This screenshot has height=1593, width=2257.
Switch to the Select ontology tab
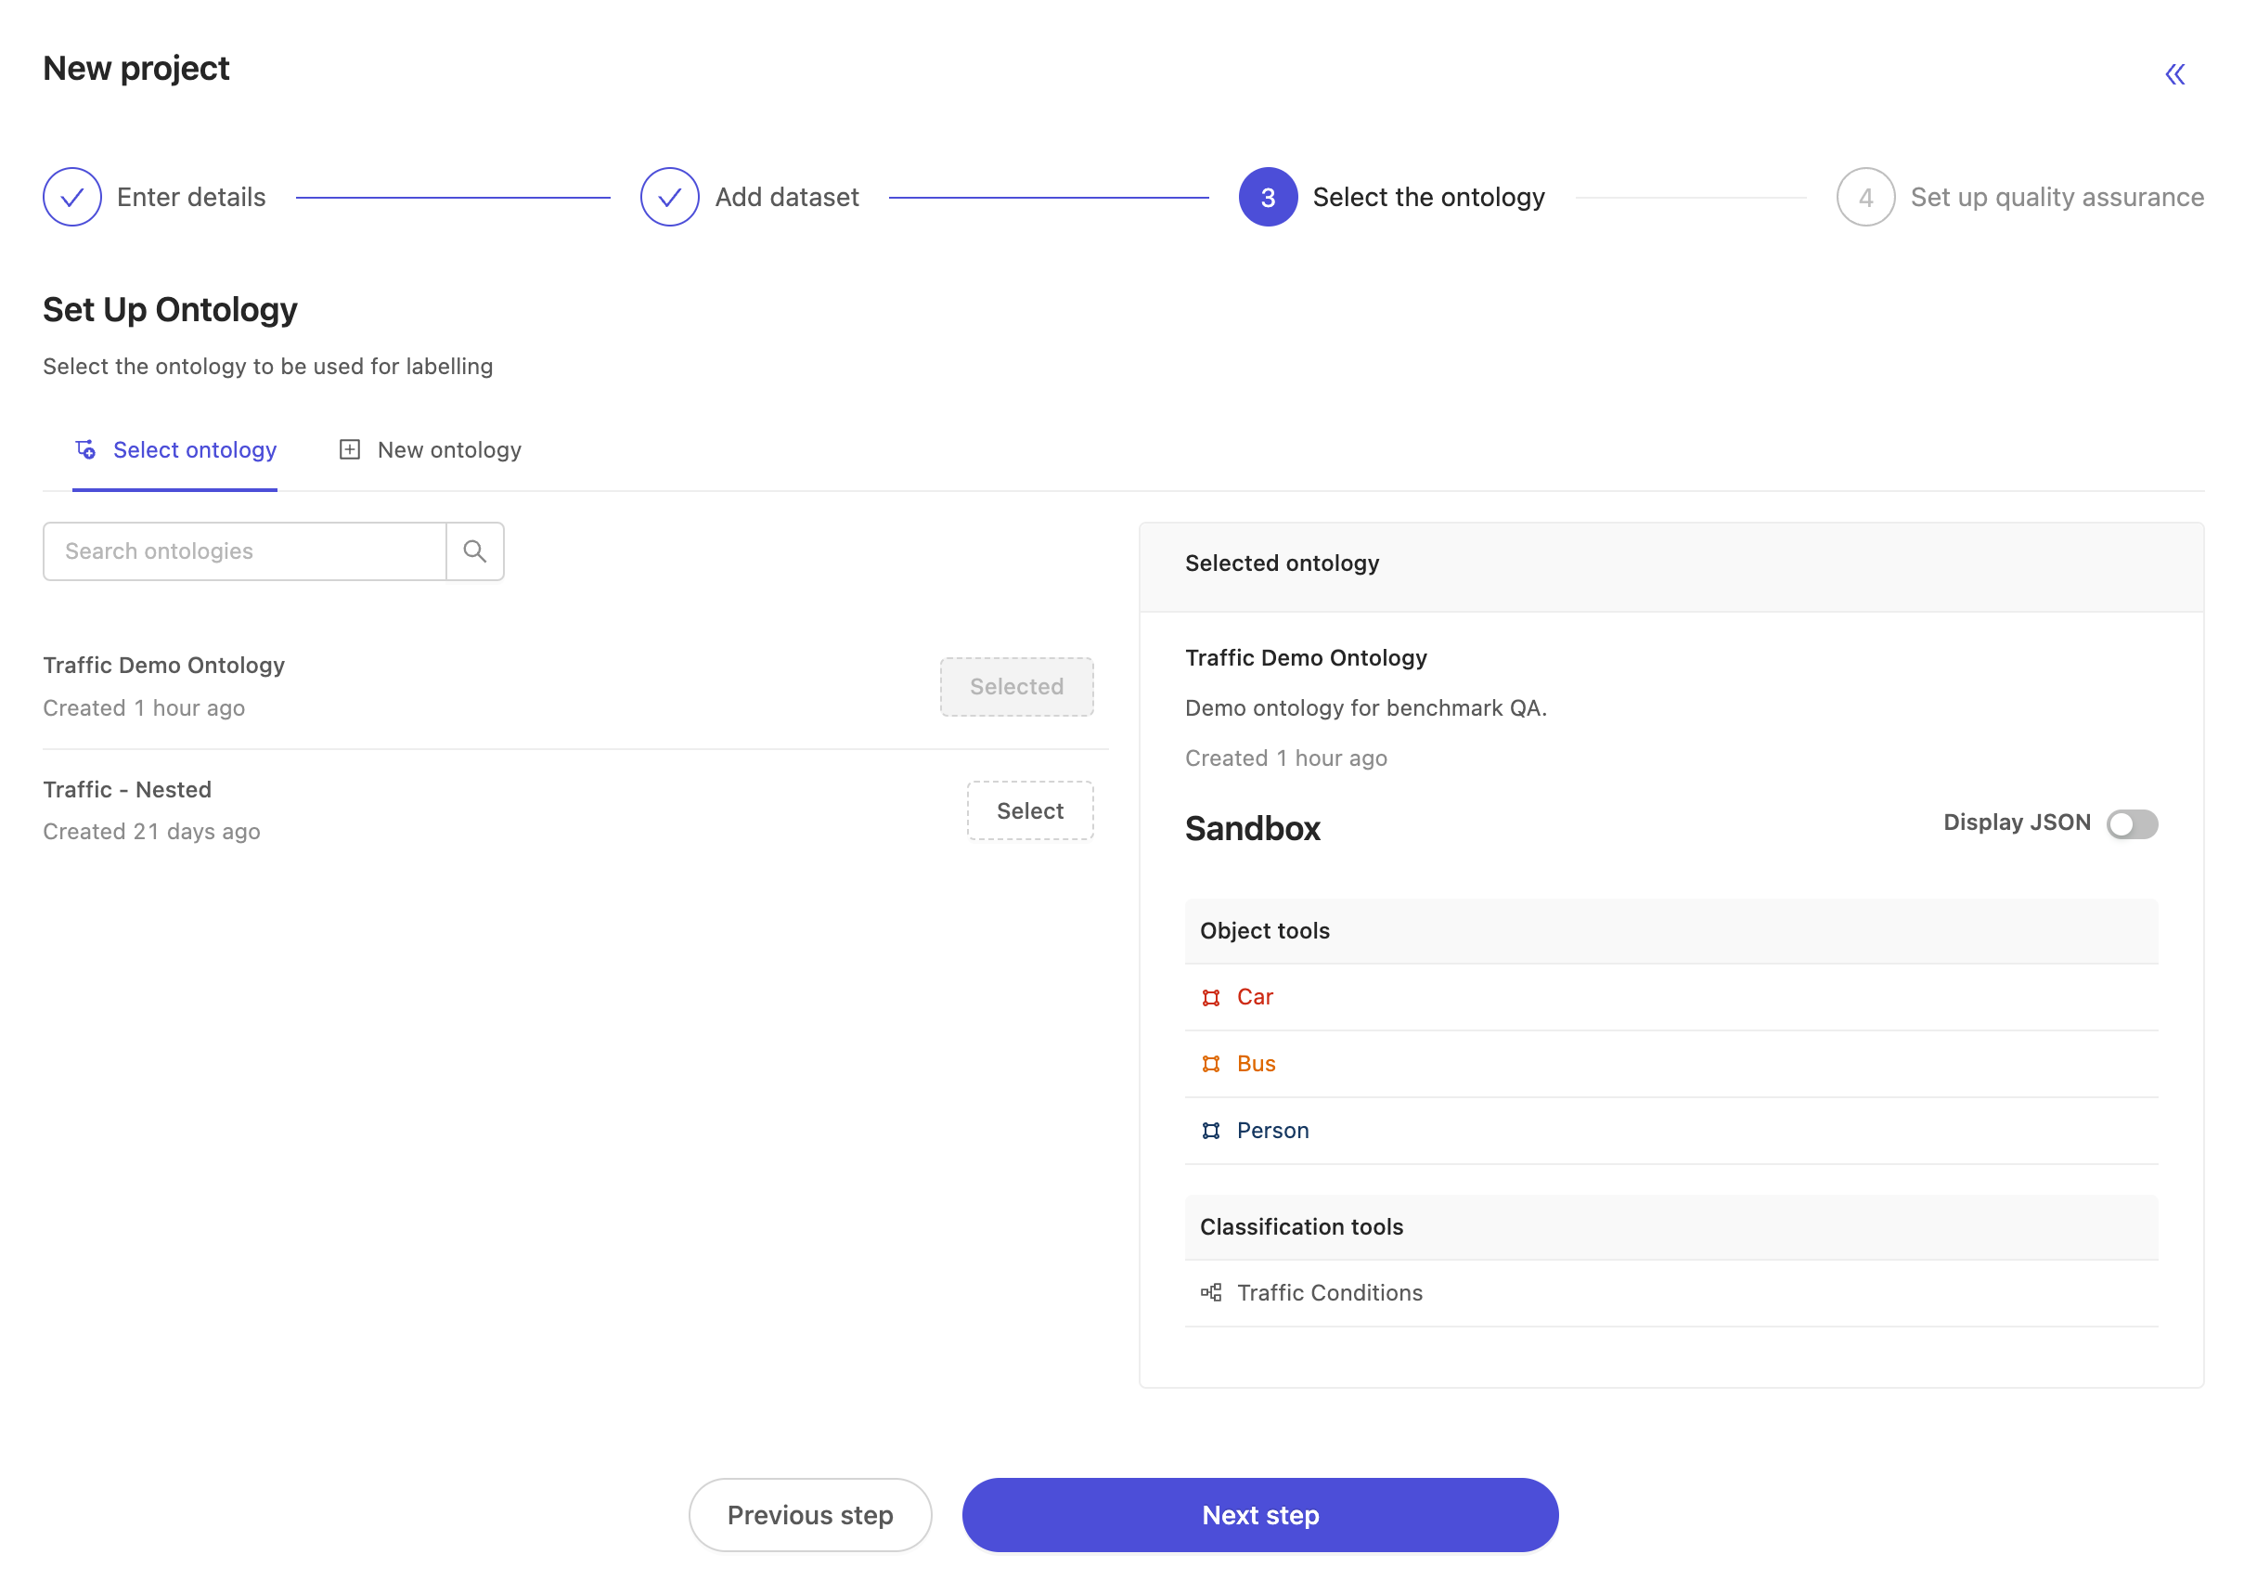pos(175,449)
